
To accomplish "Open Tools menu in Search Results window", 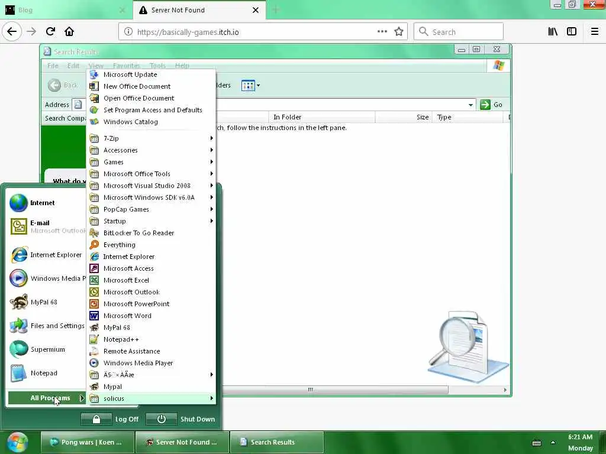I will pyautogui.click(x=157, y=66).
